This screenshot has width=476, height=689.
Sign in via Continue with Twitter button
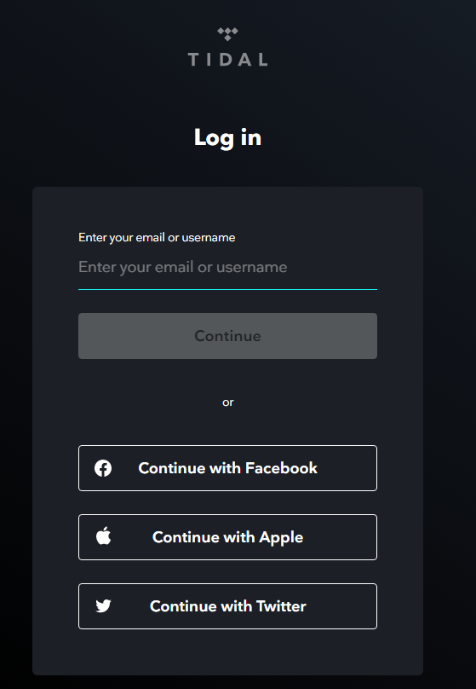click(x=227, y=606)
